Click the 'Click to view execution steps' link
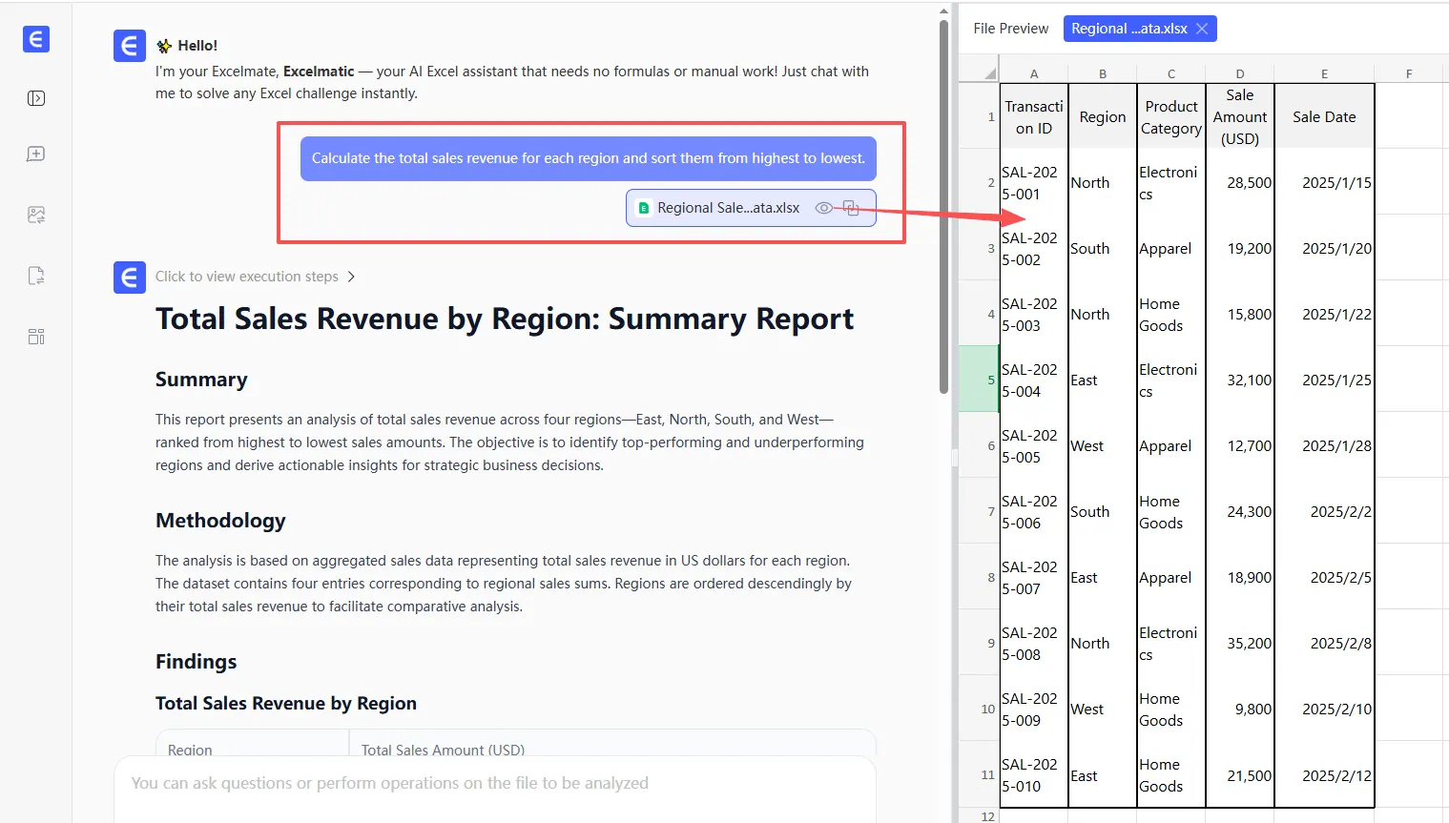The height and width of the screenshot is (823, 1449). (246, 277)
